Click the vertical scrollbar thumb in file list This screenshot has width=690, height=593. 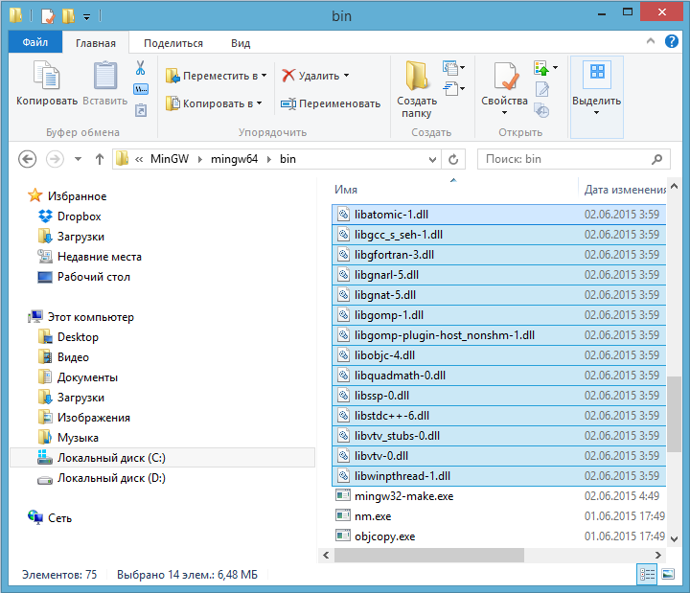point(674,414)
